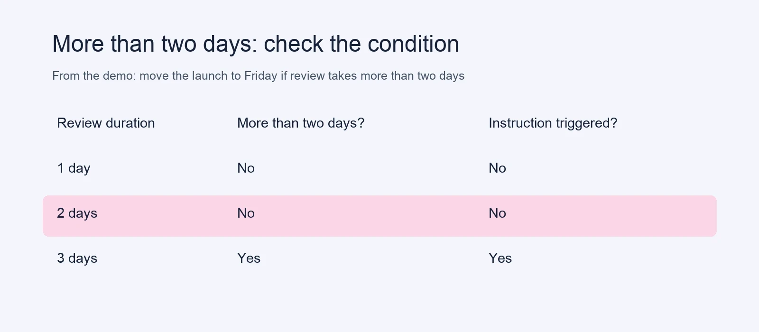759x332 pixels.
Task: Click 'No' in the highlighted row's Instruction triggered column
Action: [x=497, y=213]
